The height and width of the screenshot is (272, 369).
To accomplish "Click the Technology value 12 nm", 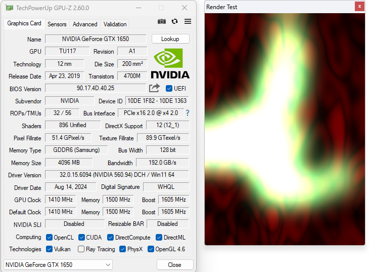I will pyautogui.click(x=65, y=64).
